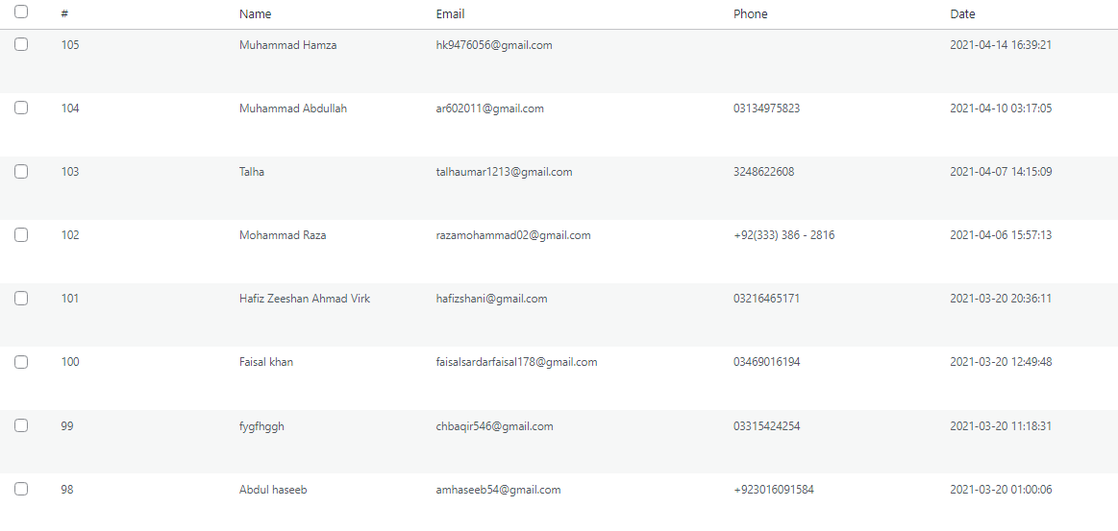The image size is (1118, 531).
Task: Tick the checkbox for Talha's row
Action: [21, 171]
